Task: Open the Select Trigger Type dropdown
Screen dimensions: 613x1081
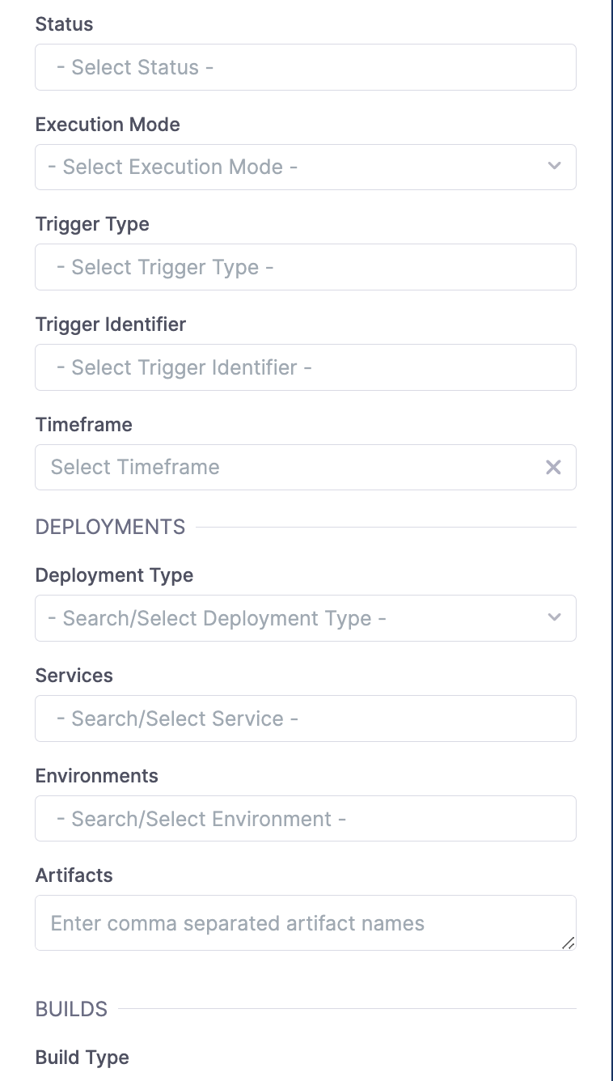Action: tap(305, 267)
